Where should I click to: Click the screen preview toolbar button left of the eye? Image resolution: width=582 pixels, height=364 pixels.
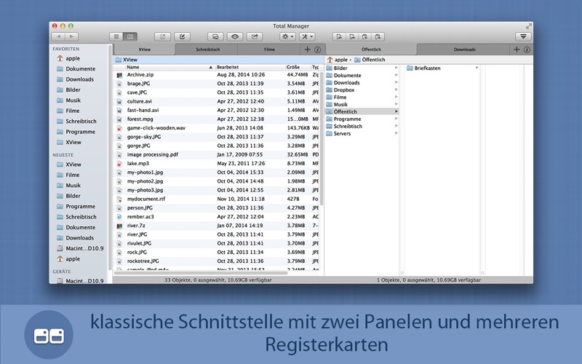pyautogui.click(x=215, y=36)
